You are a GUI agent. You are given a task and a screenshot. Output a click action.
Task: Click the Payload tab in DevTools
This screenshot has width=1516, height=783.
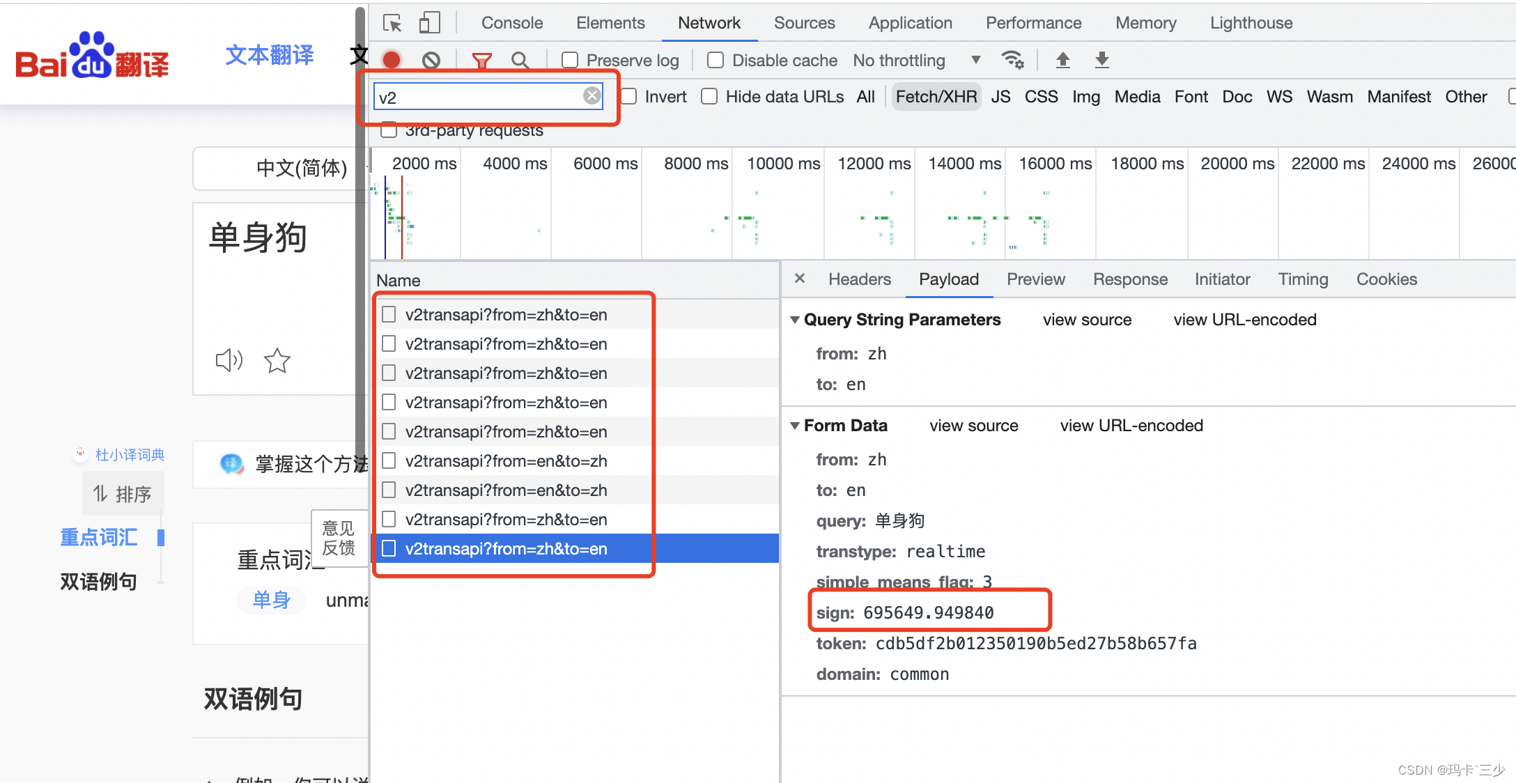point(947,279)
